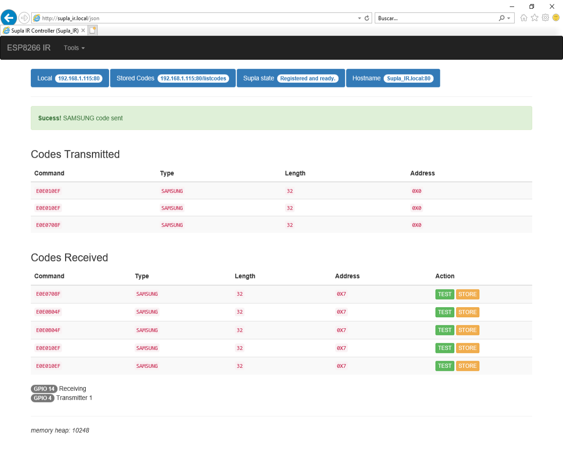Click the search magnifier icon

pos(501,18)
